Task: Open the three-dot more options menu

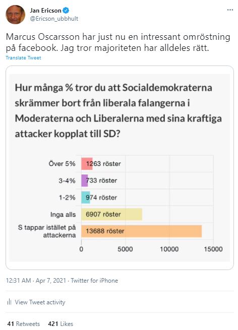Action: point(230,10)
